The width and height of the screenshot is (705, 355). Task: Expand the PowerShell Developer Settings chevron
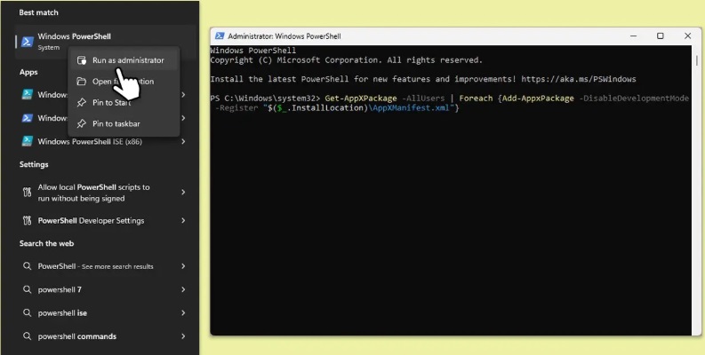tap(183, 220)
